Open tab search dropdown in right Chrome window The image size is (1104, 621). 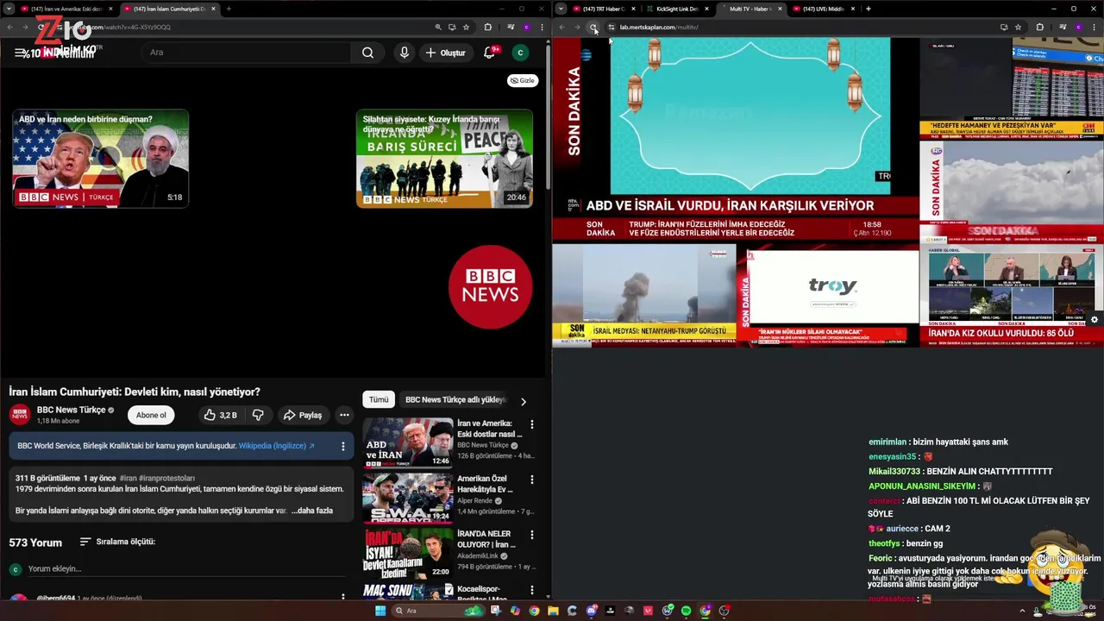coord(561,9)
